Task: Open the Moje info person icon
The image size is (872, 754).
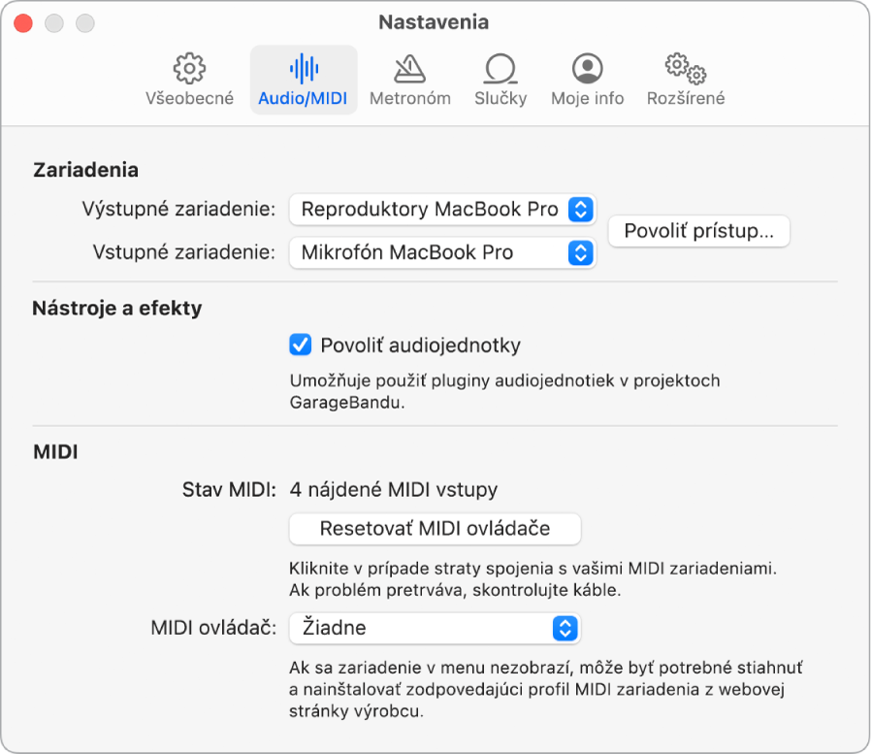Action: 587,69
